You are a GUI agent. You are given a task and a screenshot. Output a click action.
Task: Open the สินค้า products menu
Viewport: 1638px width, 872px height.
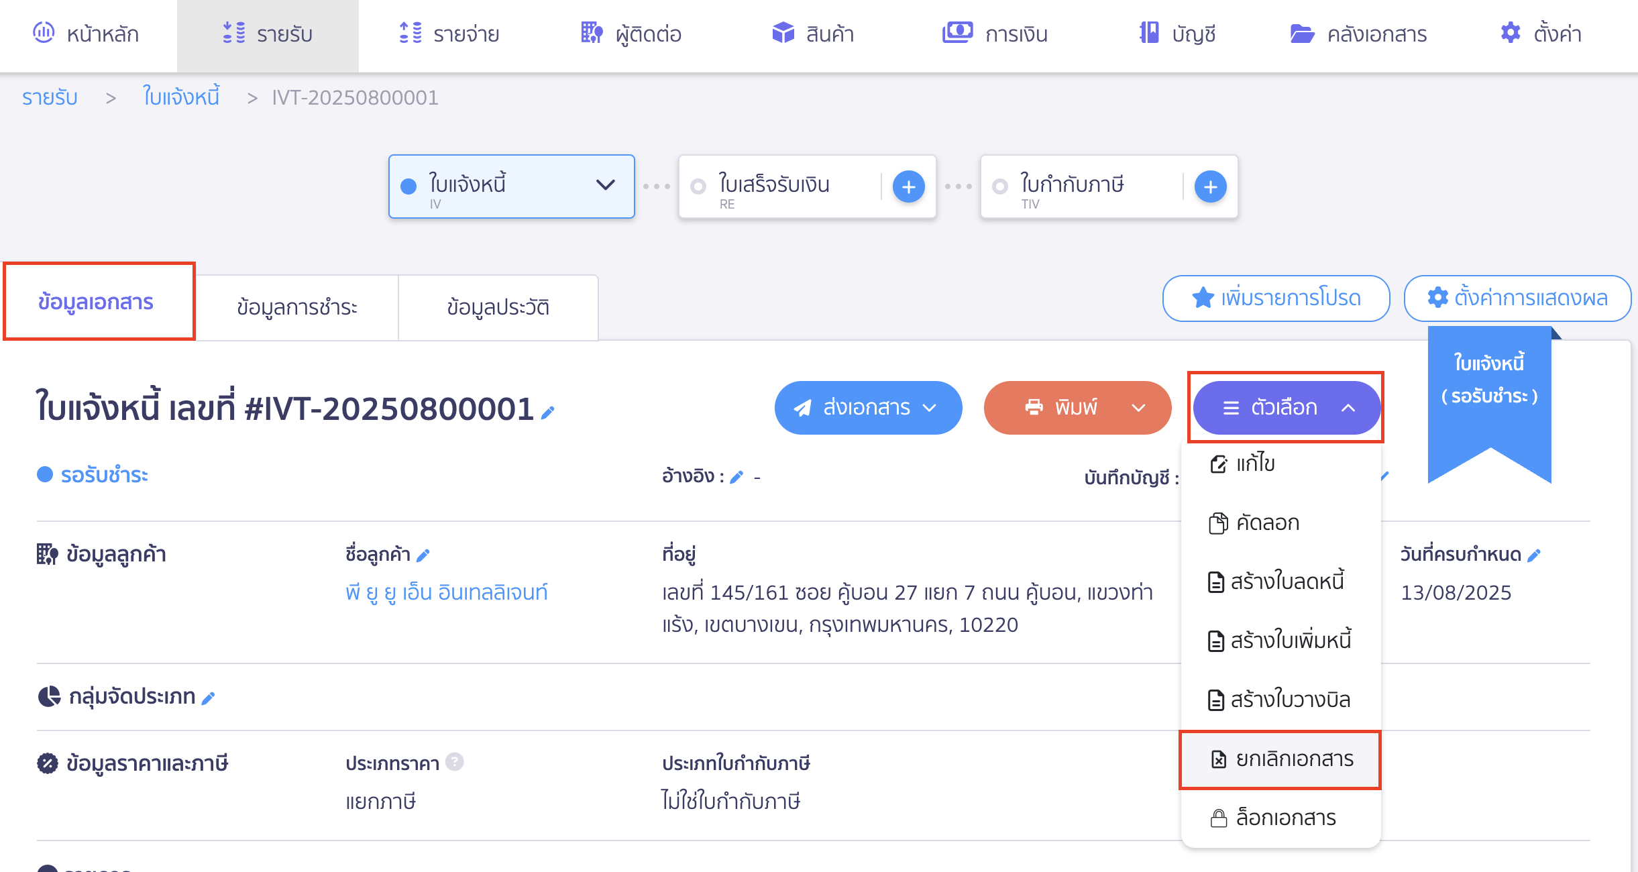[812, 34]
